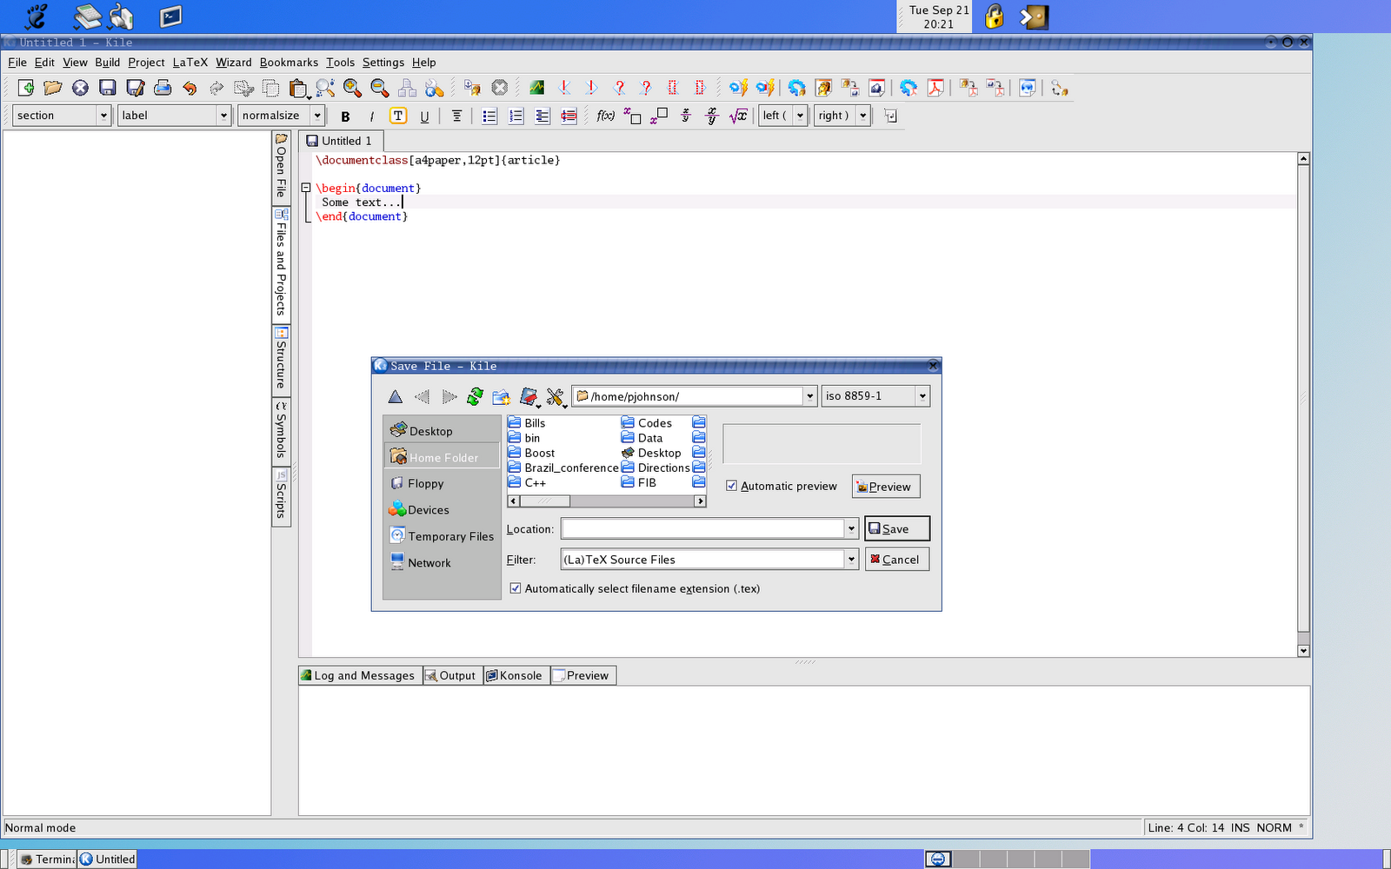This screenshot has width=1391, height=869.
Task: Enable Automatic preview in the Save dialog
Action: click(732, 486)
